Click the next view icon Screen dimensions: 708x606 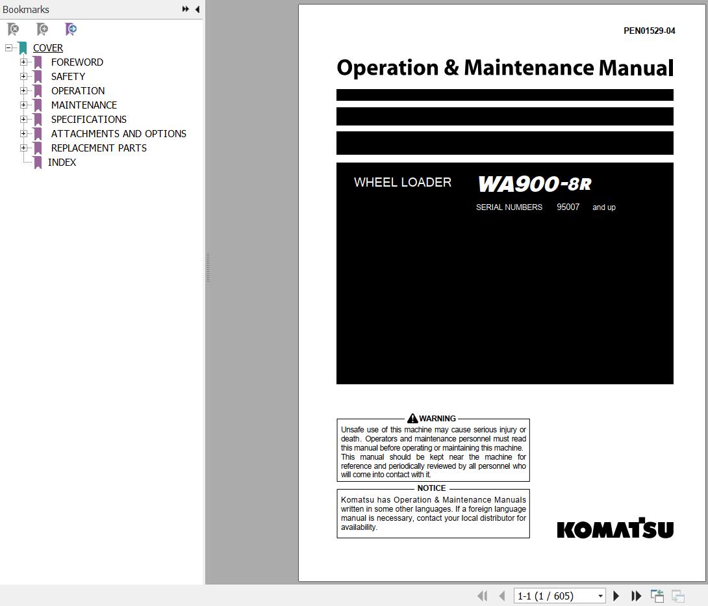(x=677, y=596)
